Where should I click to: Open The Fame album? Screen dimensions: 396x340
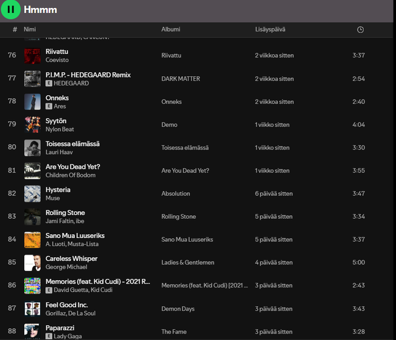click(x=174, y=332)
